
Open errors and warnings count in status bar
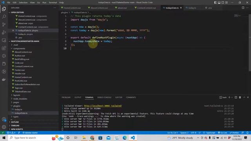(11, 133)
